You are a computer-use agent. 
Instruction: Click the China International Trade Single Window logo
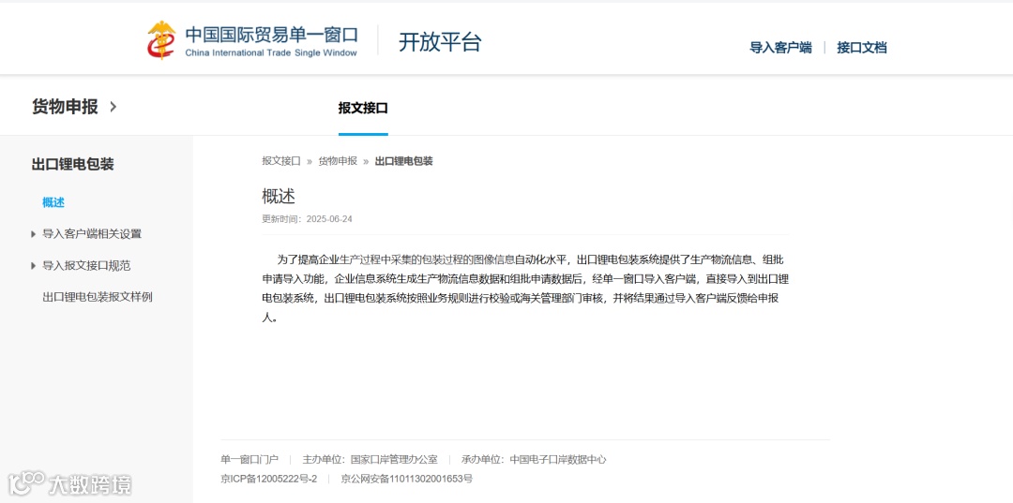tap(252, 40)
